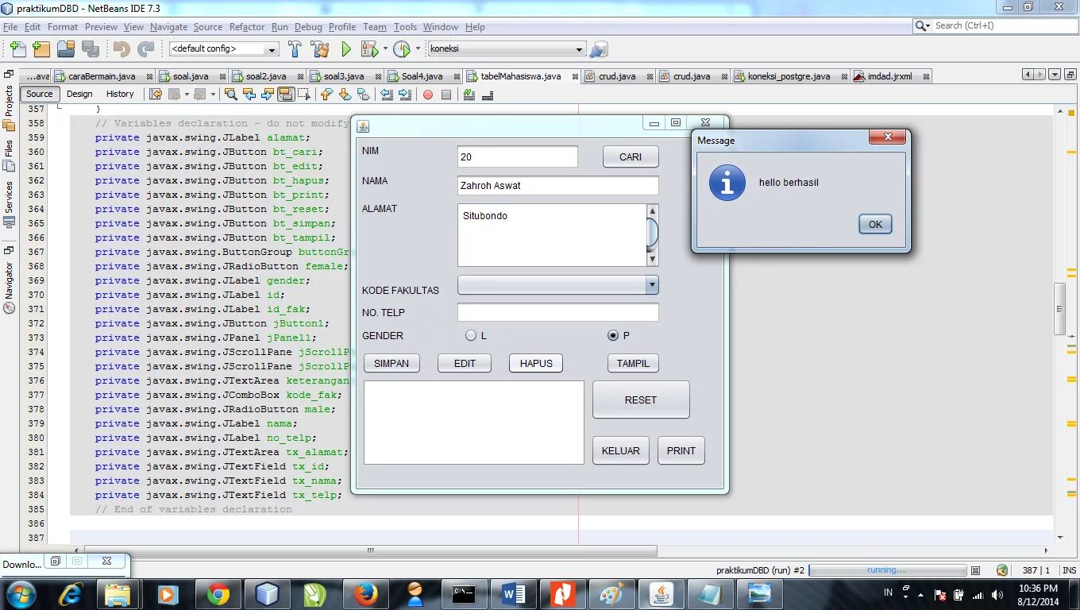The image size is (1080, 610).
Task: Click the Open Project toolbar icon
Action: point(66,49)
